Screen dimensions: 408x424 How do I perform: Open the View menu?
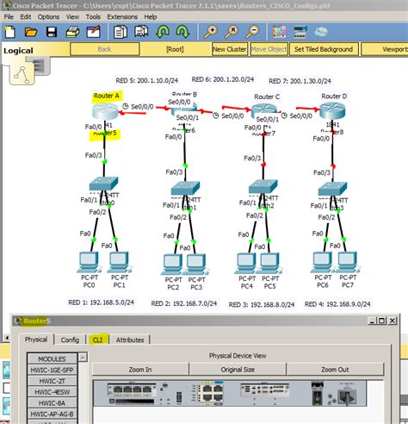72,17
